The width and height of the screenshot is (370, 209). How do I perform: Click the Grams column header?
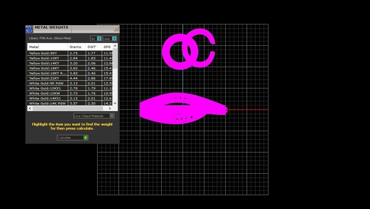77,47
